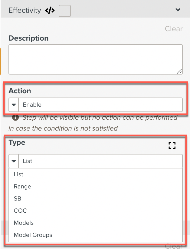
Task: Click the fullscreen expand icon beside Type
Action: pos(172,145)
